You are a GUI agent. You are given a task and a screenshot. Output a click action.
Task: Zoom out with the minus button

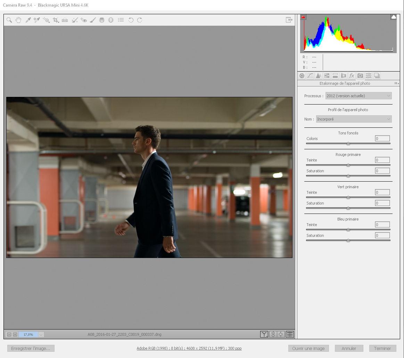click(9, 335)
